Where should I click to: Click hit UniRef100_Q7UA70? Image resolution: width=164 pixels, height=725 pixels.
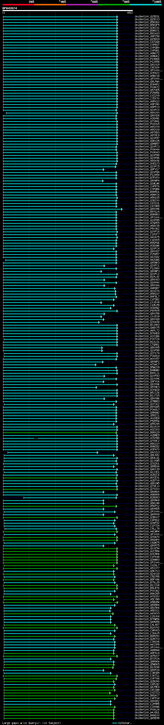pyautogui.click(x=147, y=537)
